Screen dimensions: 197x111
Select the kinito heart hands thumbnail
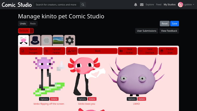pos(87,77)
